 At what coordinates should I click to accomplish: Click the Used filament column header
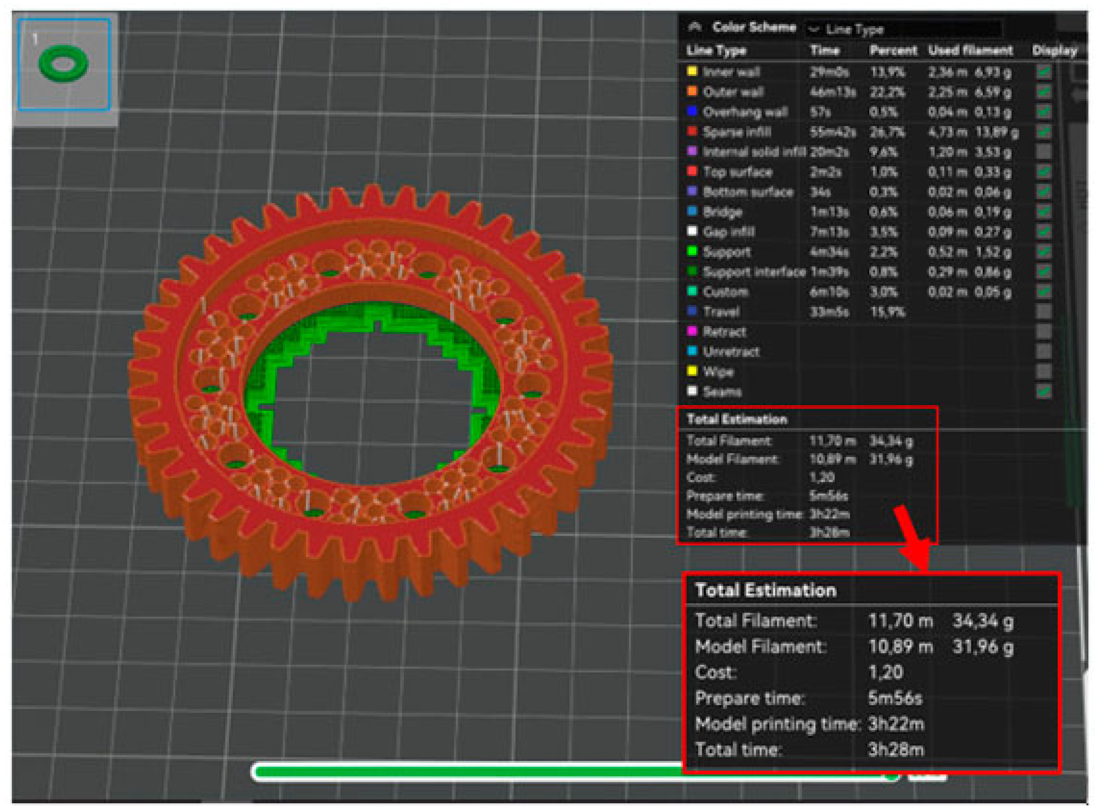970,51
